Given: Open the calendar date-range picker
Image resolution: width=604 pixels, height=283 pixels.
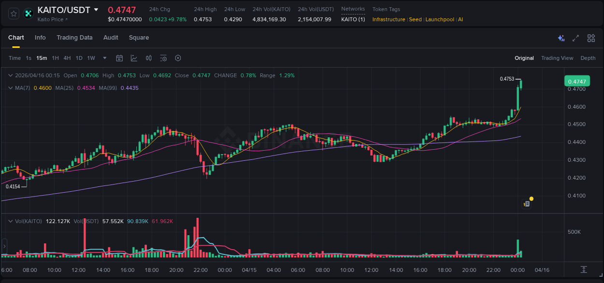Looking at the screenshot, I should (x=119, y=58).
